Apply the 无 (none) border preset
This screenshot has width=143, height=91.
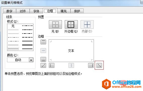tap(55, 24)
